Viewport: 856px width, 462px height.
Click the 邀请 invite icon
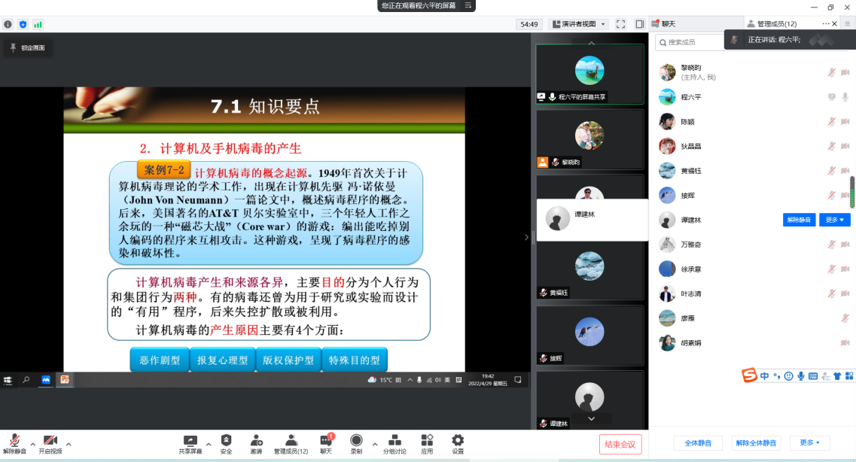pyautogui.click(x=257, y=444)
